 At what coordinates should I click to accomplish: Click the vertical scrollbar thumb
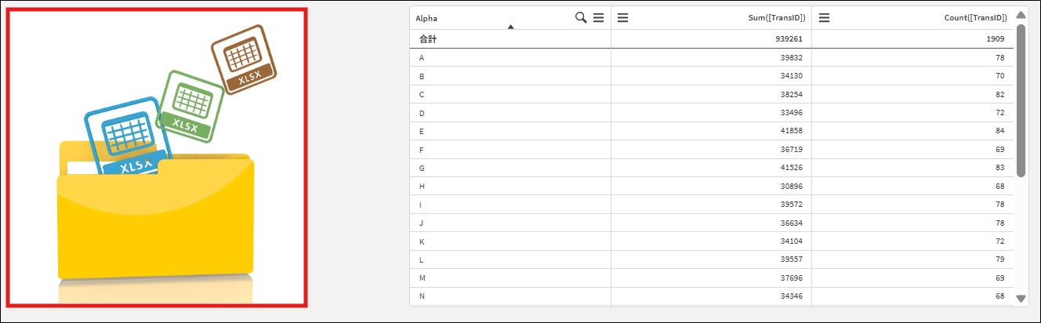pos(1021,100)
